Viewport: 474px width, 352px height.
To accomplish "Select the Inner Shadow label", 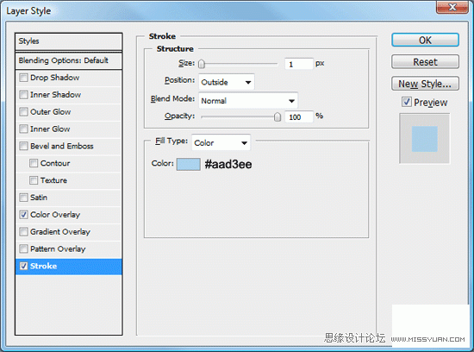I will point(56,95).
